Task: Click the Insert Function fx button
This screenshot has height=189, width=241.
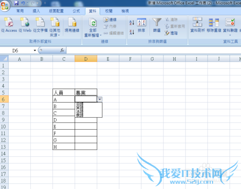Action: (62, 50)
